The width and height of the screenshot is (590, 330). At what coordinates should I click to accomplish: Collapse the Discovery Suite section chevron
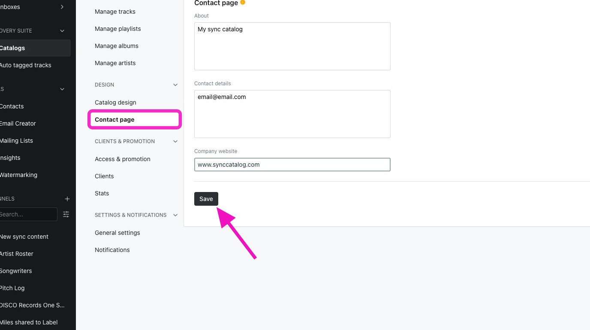coord(62,31)
